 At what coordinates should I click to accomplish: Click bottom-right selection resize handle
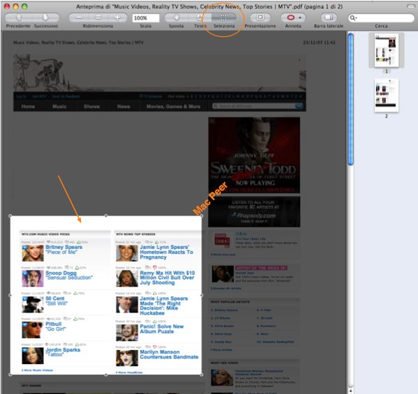pyautogui.click(x=202, y=374)
